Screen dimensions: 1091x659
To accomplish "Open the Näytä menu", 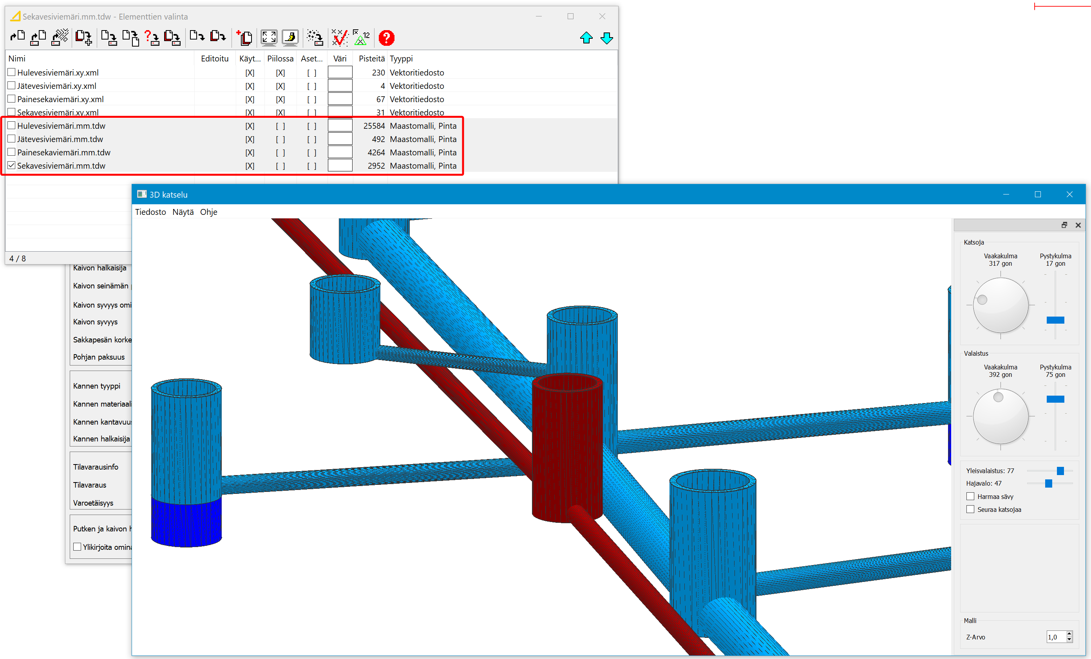I will pos(183,212).
